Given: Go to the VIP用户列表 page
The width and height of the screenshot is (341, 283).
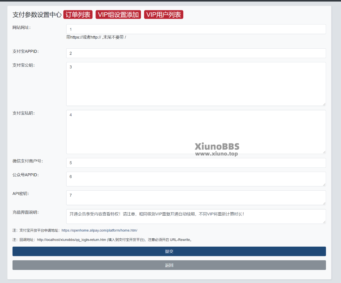Looking at the screenshot, I should [x=163, y=15].
